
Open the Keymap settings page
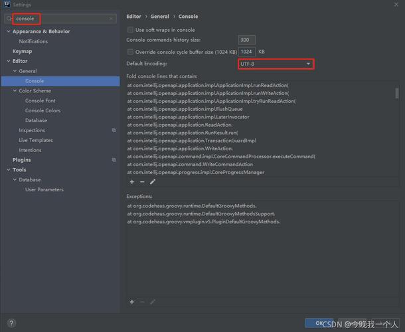23,51
